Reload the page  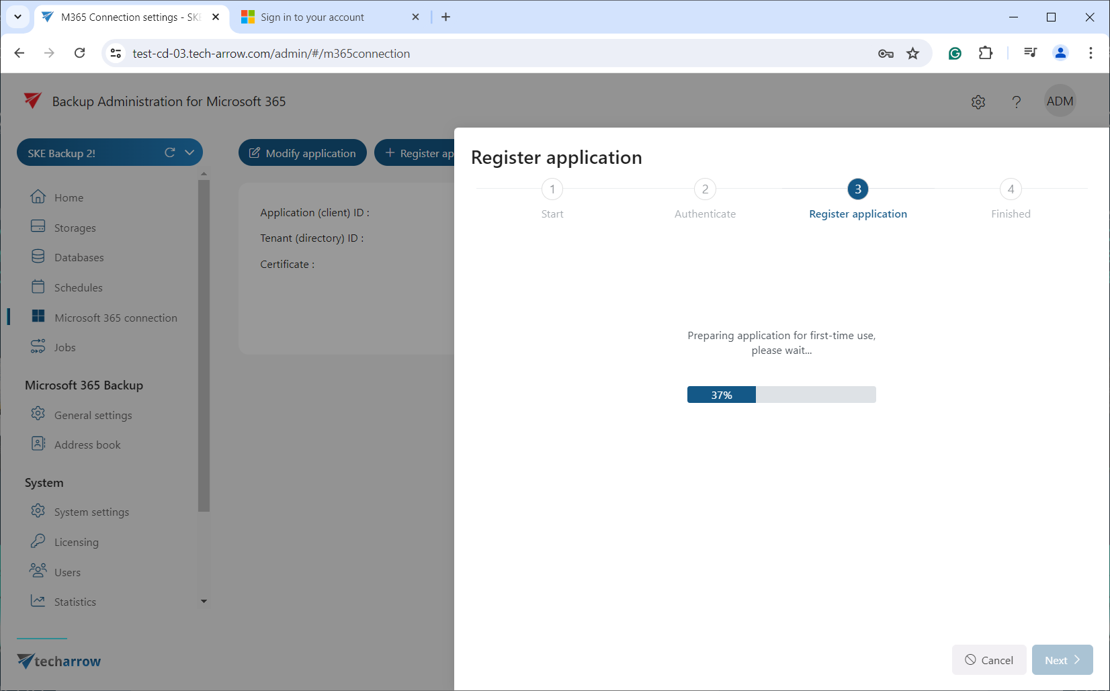tap(79, 53)
